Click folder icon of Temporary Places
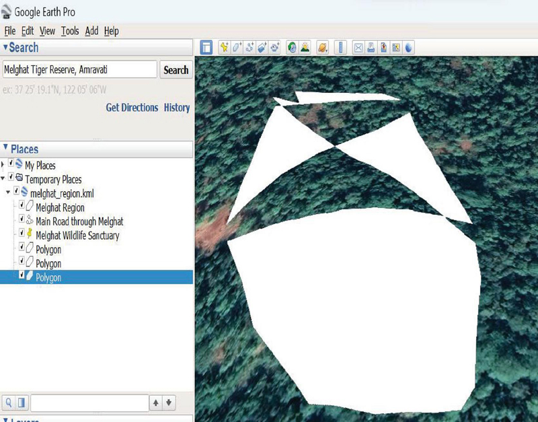This screenshot has width=538, height=422. (x=20, y=178)
